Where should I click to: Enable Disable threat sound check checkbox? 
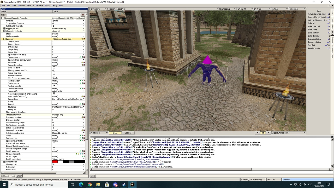pos(54,146)
